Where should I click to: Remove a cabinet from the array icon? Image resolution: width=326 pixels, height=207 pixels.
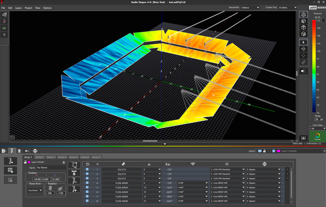coord(74,180)
